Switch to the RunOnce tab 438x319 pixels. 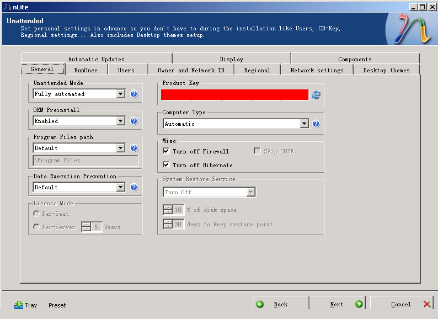point(86,70)
